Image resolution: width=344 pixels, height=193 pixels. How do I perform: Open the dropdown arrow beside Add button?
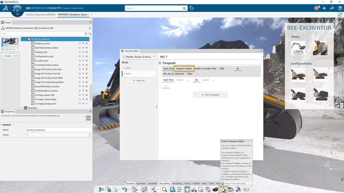pos(16,56)
